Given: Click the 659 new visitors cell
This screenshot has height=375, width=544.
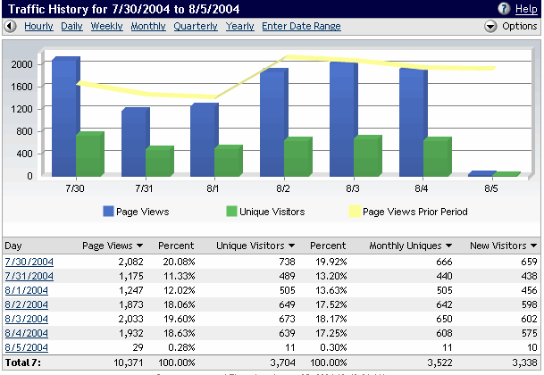Looking at the screenshot, I should pyautogui.click(x=529, y=262).
